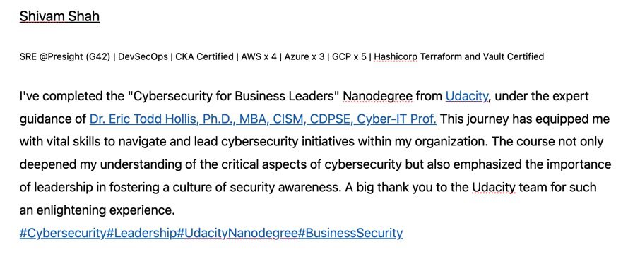Image resolution: width=640 pixels, height=259 pixels.
Task: Click the 'Azure x 3' headline text
Action: click(x=304, y=56)
